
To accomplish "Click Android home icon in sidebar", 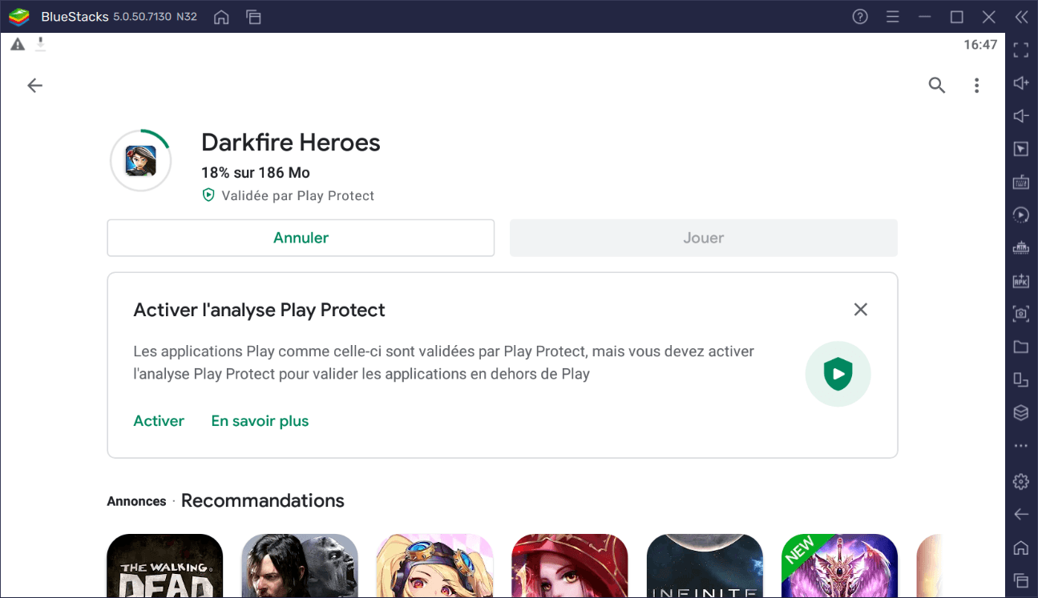I will tap(1020, 548).
